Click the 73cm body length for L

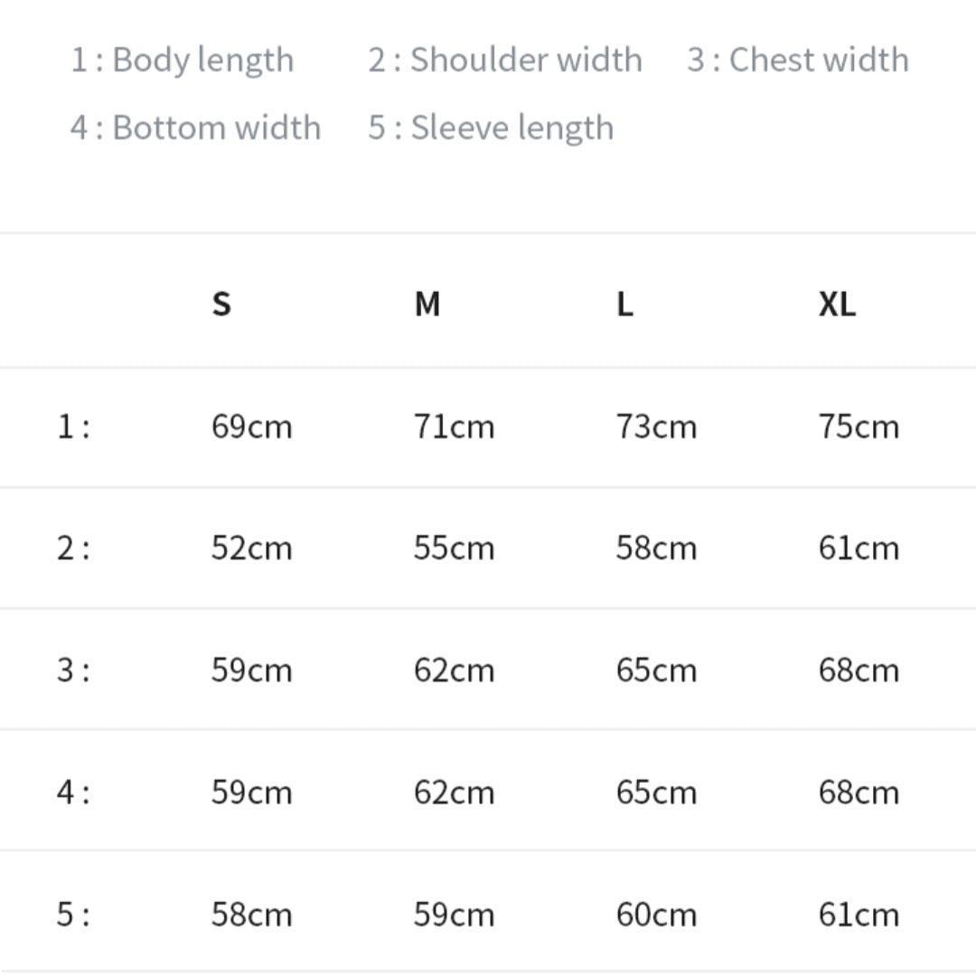tap(656, 426)
